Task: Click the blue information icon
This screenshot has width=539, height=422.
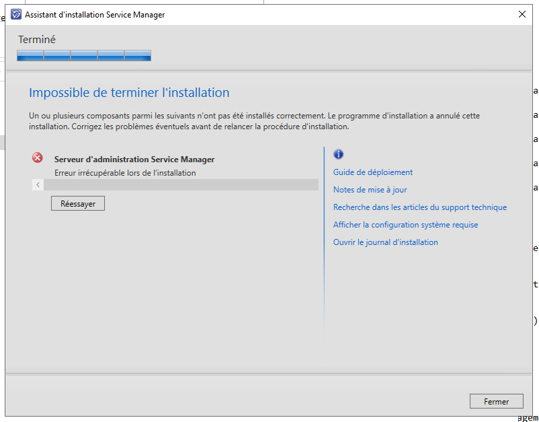Action: pos(338,154)
